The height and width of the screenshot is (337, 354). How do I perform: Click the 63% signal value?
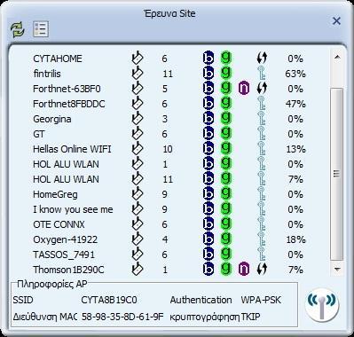[x=295, y=74]
